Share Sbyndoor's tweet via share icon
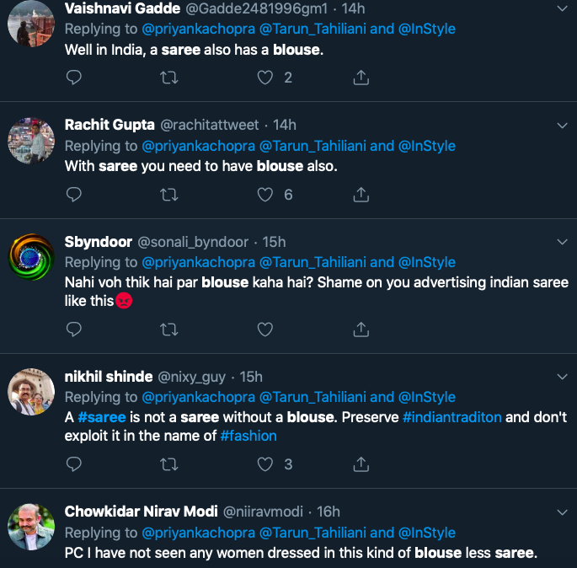Image resolution: width=577 pixels, height=568 pixels. (361, 329)
